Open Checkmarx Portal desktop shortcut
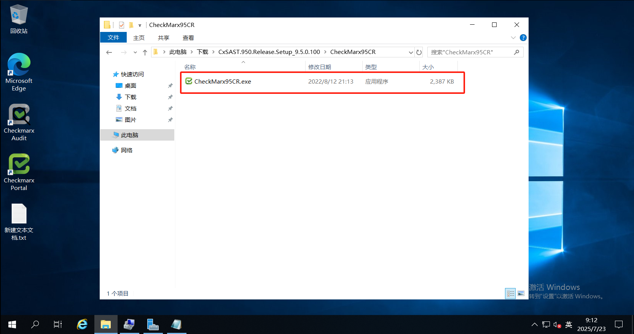634x334 pixels. pyautogui.click(x=19, y=172)
